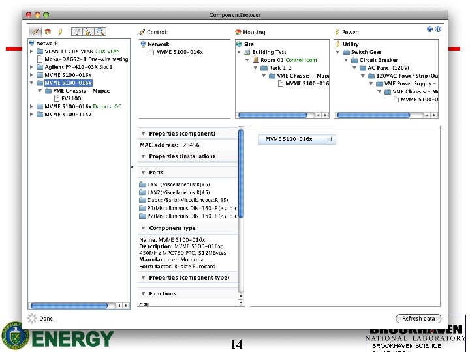Click the filter funnel toolbar icon
The height and width of the screenshot is (352, 470).
(x=77, y=31)
